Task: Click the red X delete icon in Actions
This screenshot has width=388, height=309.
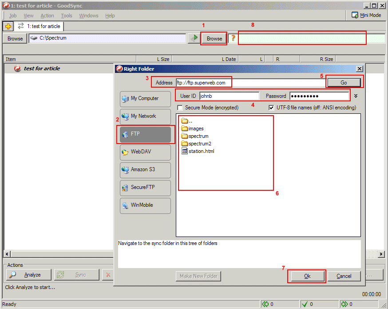Action: point(108,275)
